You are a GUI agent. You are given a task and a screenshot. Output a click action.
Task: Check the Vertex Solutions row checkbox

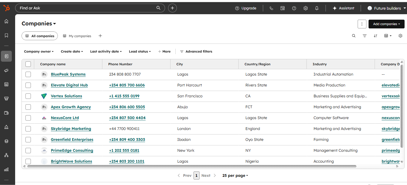[28, 96]
